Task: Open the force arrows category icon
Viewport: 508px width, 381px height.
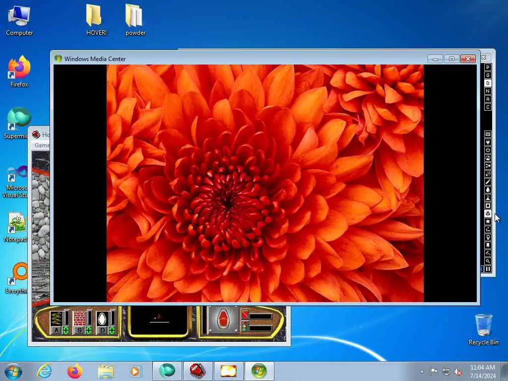Action: point(488,166)
